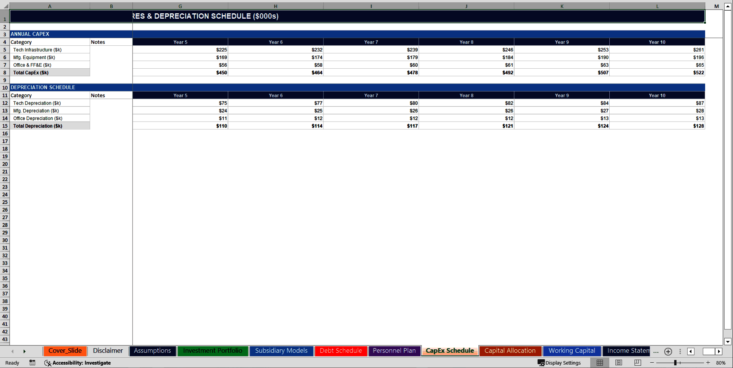Switch to the Cover_Slide tab

[65, 351]
